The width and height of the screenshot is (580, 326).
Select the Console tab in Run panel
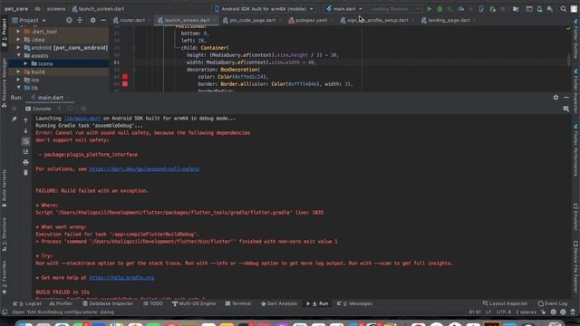point(38,109)
